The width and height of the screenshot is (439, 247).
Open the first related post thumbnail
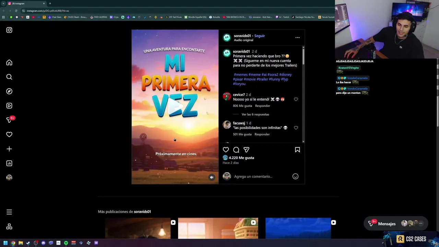pyautogui.click(x=138, y=228)
